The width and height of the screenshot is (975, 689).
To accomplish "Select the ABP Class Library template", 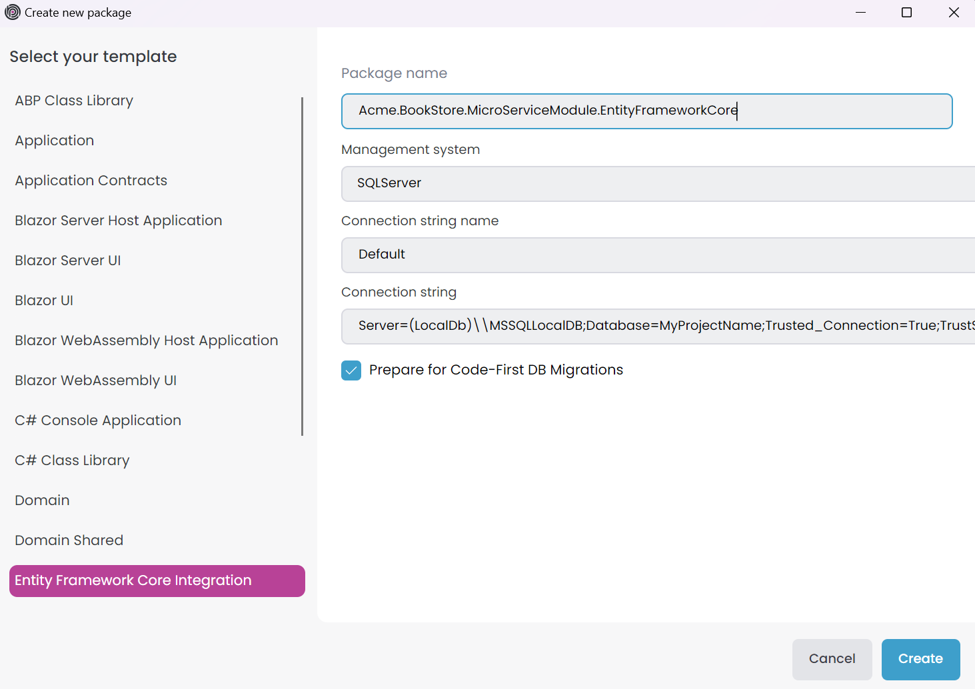I will (x=73, y=100).
